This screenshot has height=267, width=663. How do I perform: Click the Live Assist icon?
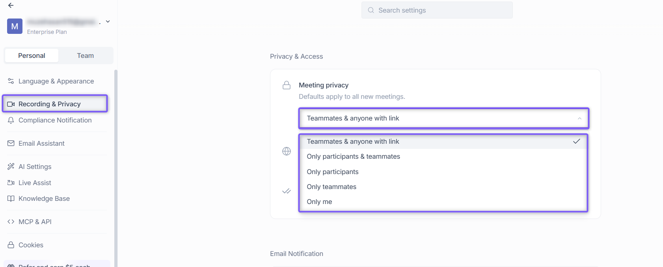[x=11, y=183]
